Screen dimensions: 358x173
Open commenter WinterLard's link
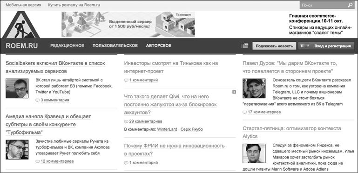pos(167,129)
